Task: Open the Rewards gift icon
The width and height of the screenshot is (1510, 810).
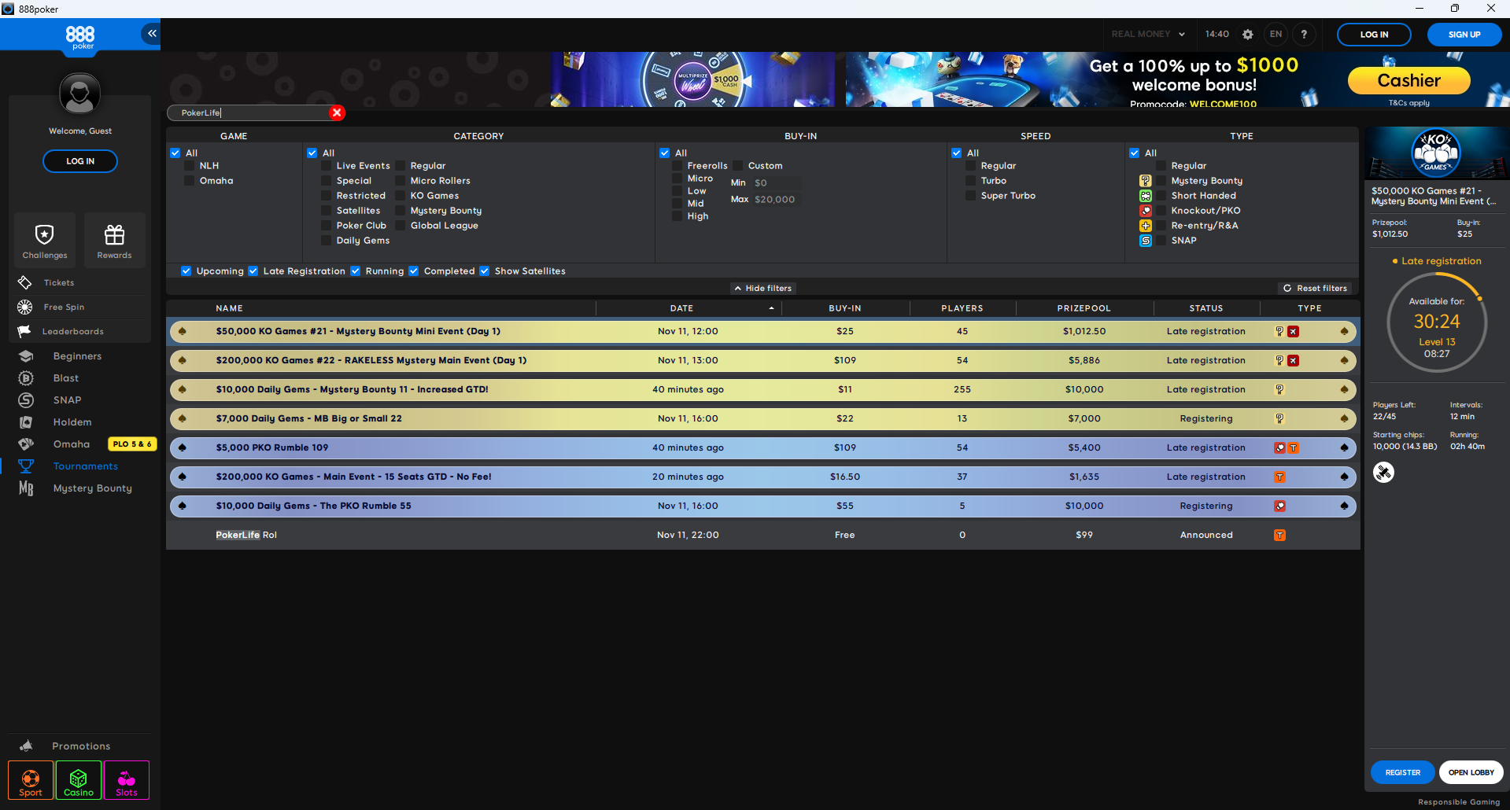Action: point(115,233)
